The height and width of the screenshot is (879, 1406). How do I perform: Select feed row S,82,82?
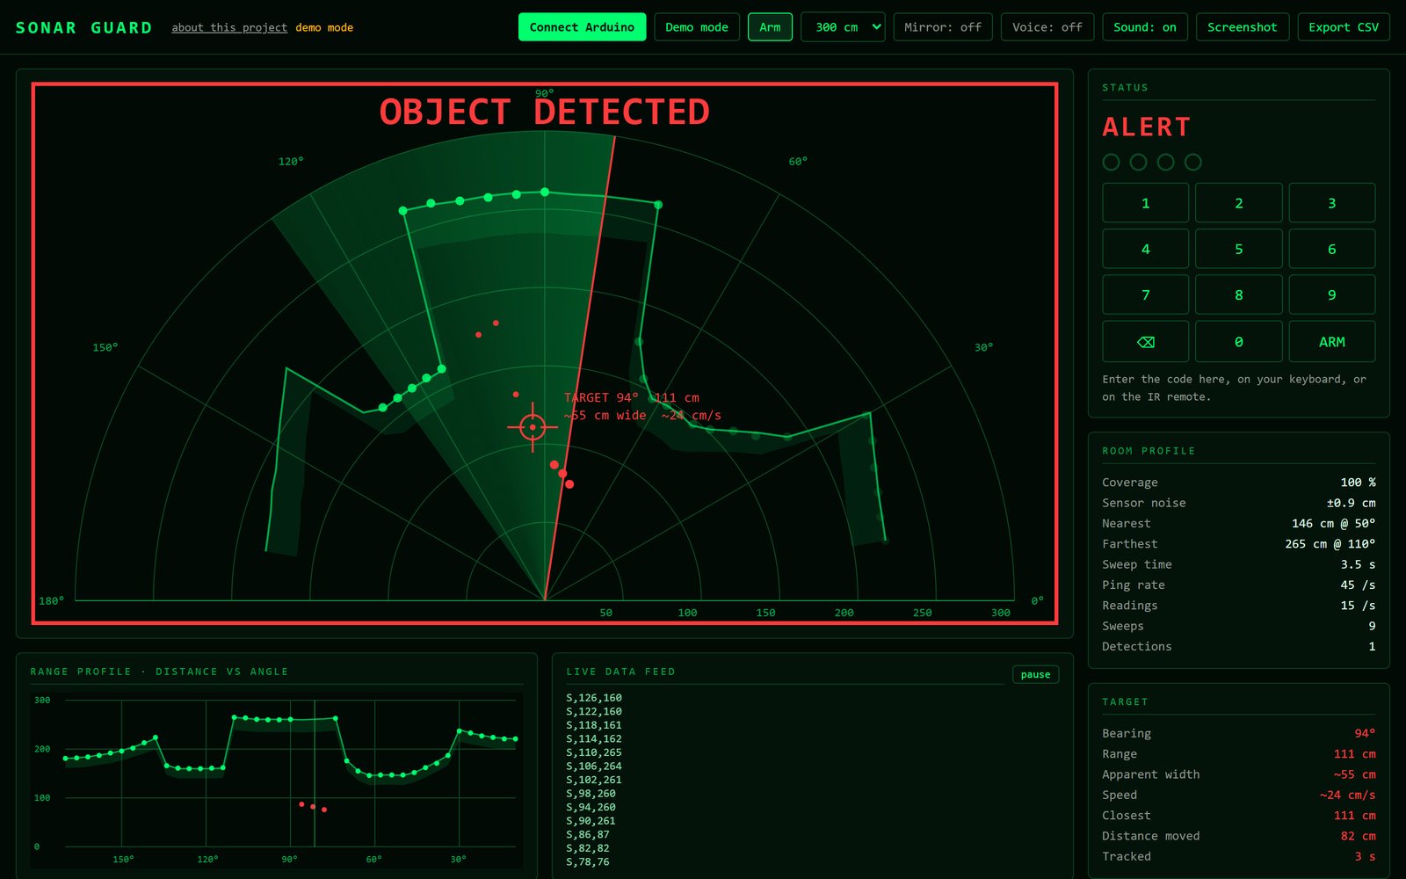point(588,848)
